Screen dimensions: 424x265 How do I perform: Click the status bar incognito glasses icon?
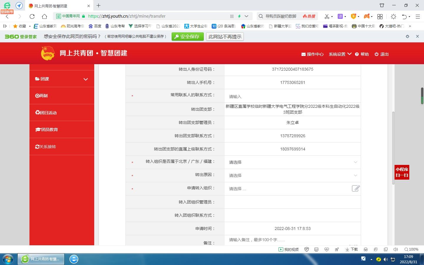click(x=366, y=249)
